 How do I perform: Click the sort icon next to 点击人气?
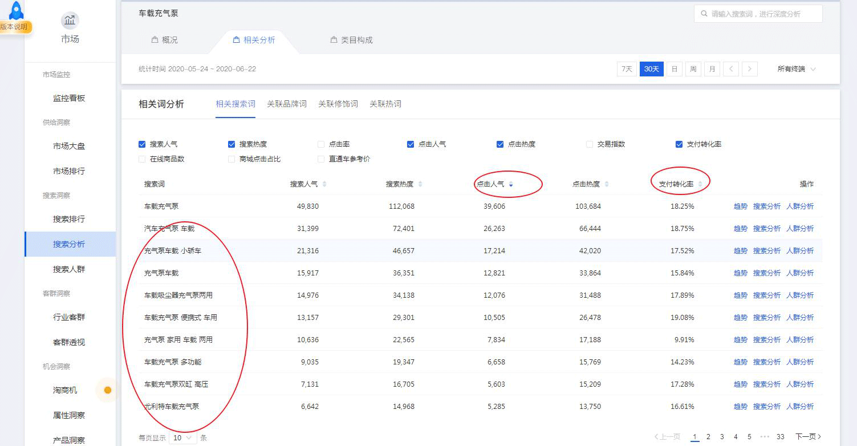pyautogui.click(x=511, y=184)
